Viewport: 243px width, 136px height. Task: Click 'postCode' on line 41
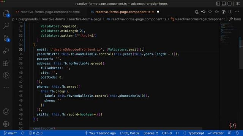coord(48,77)
